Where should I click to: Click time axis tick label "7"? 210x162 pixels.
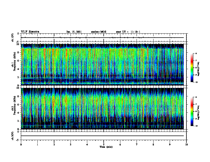(x=137, y=145)
